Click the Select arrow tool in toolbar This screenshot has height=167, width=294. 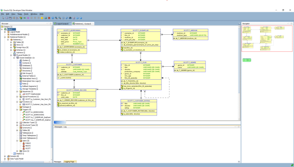coord(3,18)
